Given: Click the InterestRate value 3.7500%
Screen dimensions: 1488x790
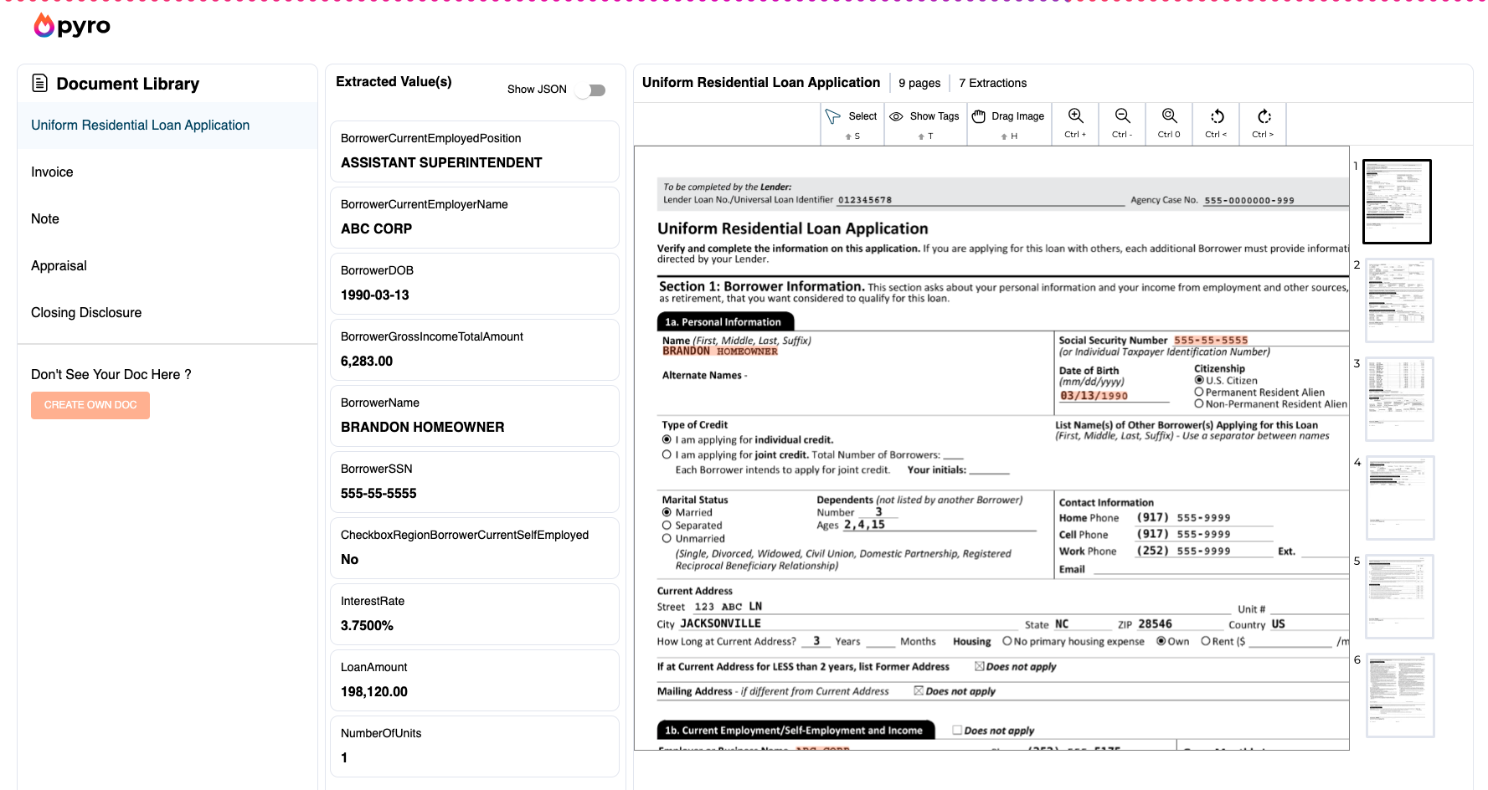Looking at the screenshot, I should pyautogui.click(x=367, y=625).
